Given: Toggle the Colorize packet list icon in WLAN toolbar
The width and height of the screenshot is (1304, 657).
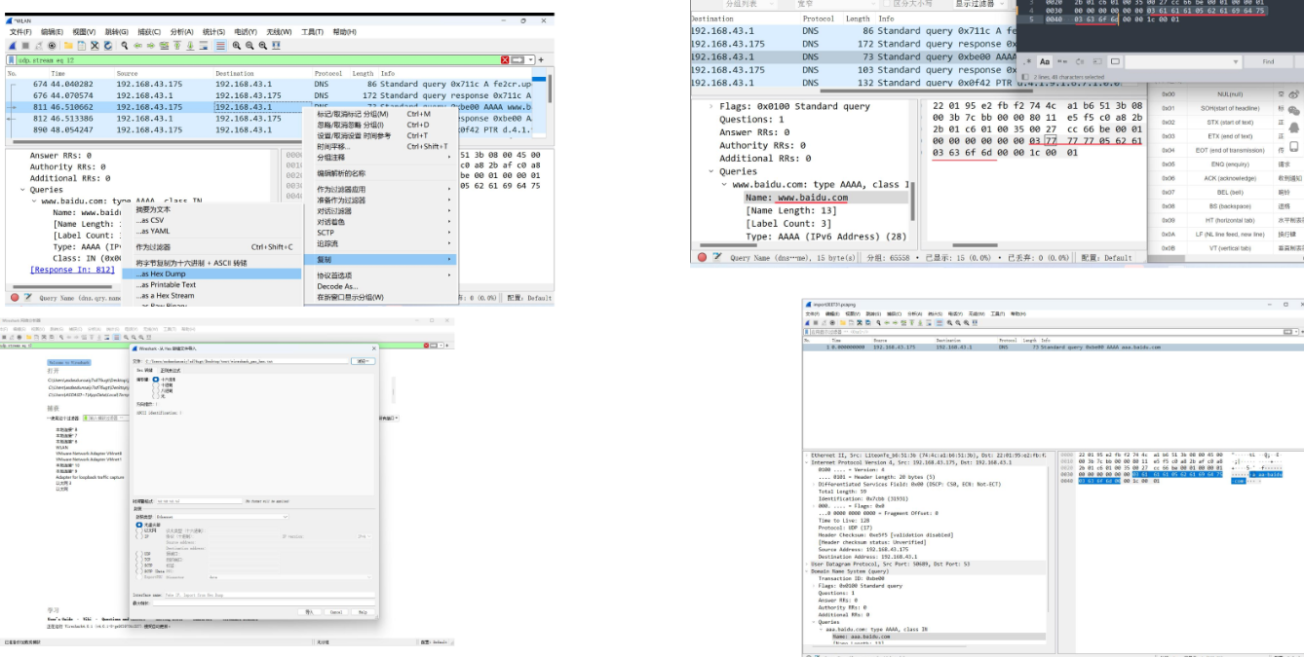Looking at the screenshot, I should click(221, 46).
